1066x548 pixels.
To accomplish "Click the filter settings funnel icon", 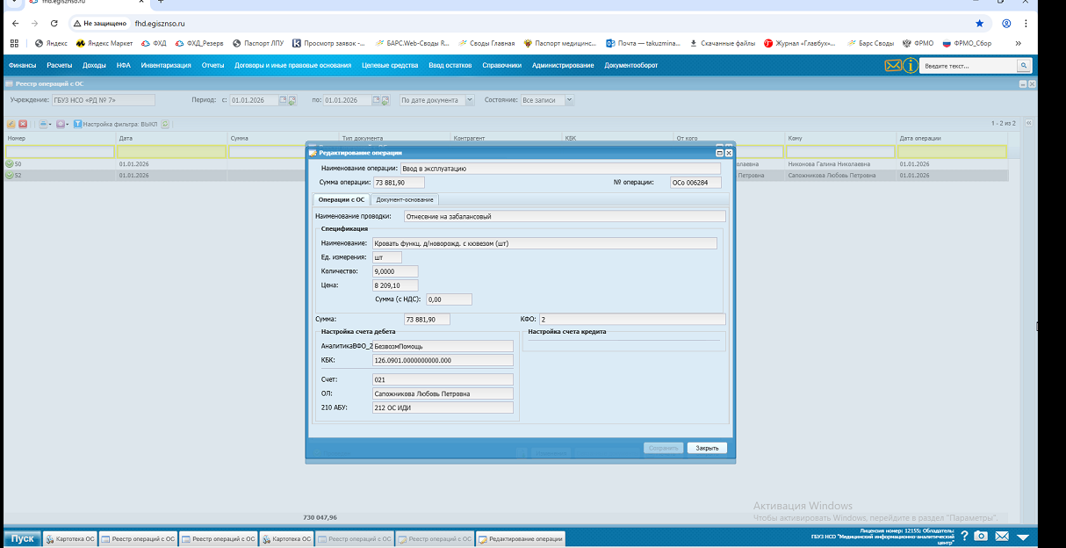I will coord(78,124).
